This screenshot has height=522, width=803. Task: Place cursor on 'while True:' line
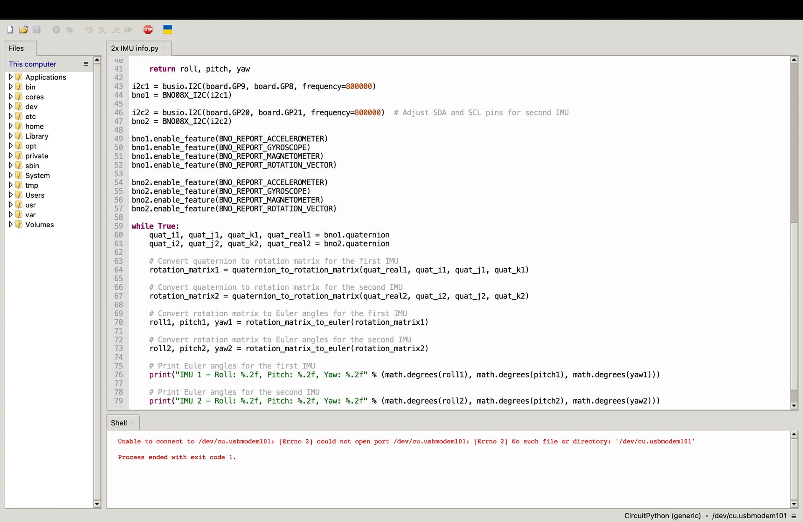155,226
